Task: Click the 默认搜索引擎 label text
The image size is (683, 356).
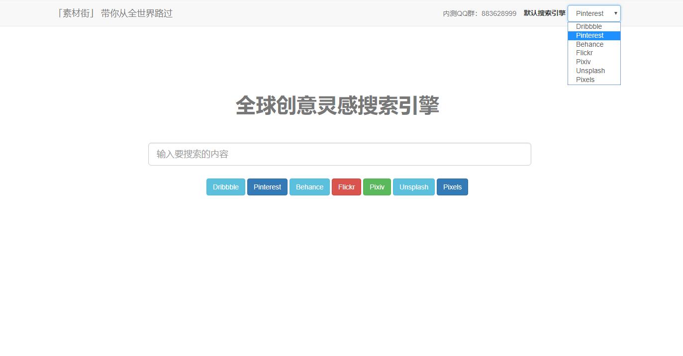Action: (544, 13)
